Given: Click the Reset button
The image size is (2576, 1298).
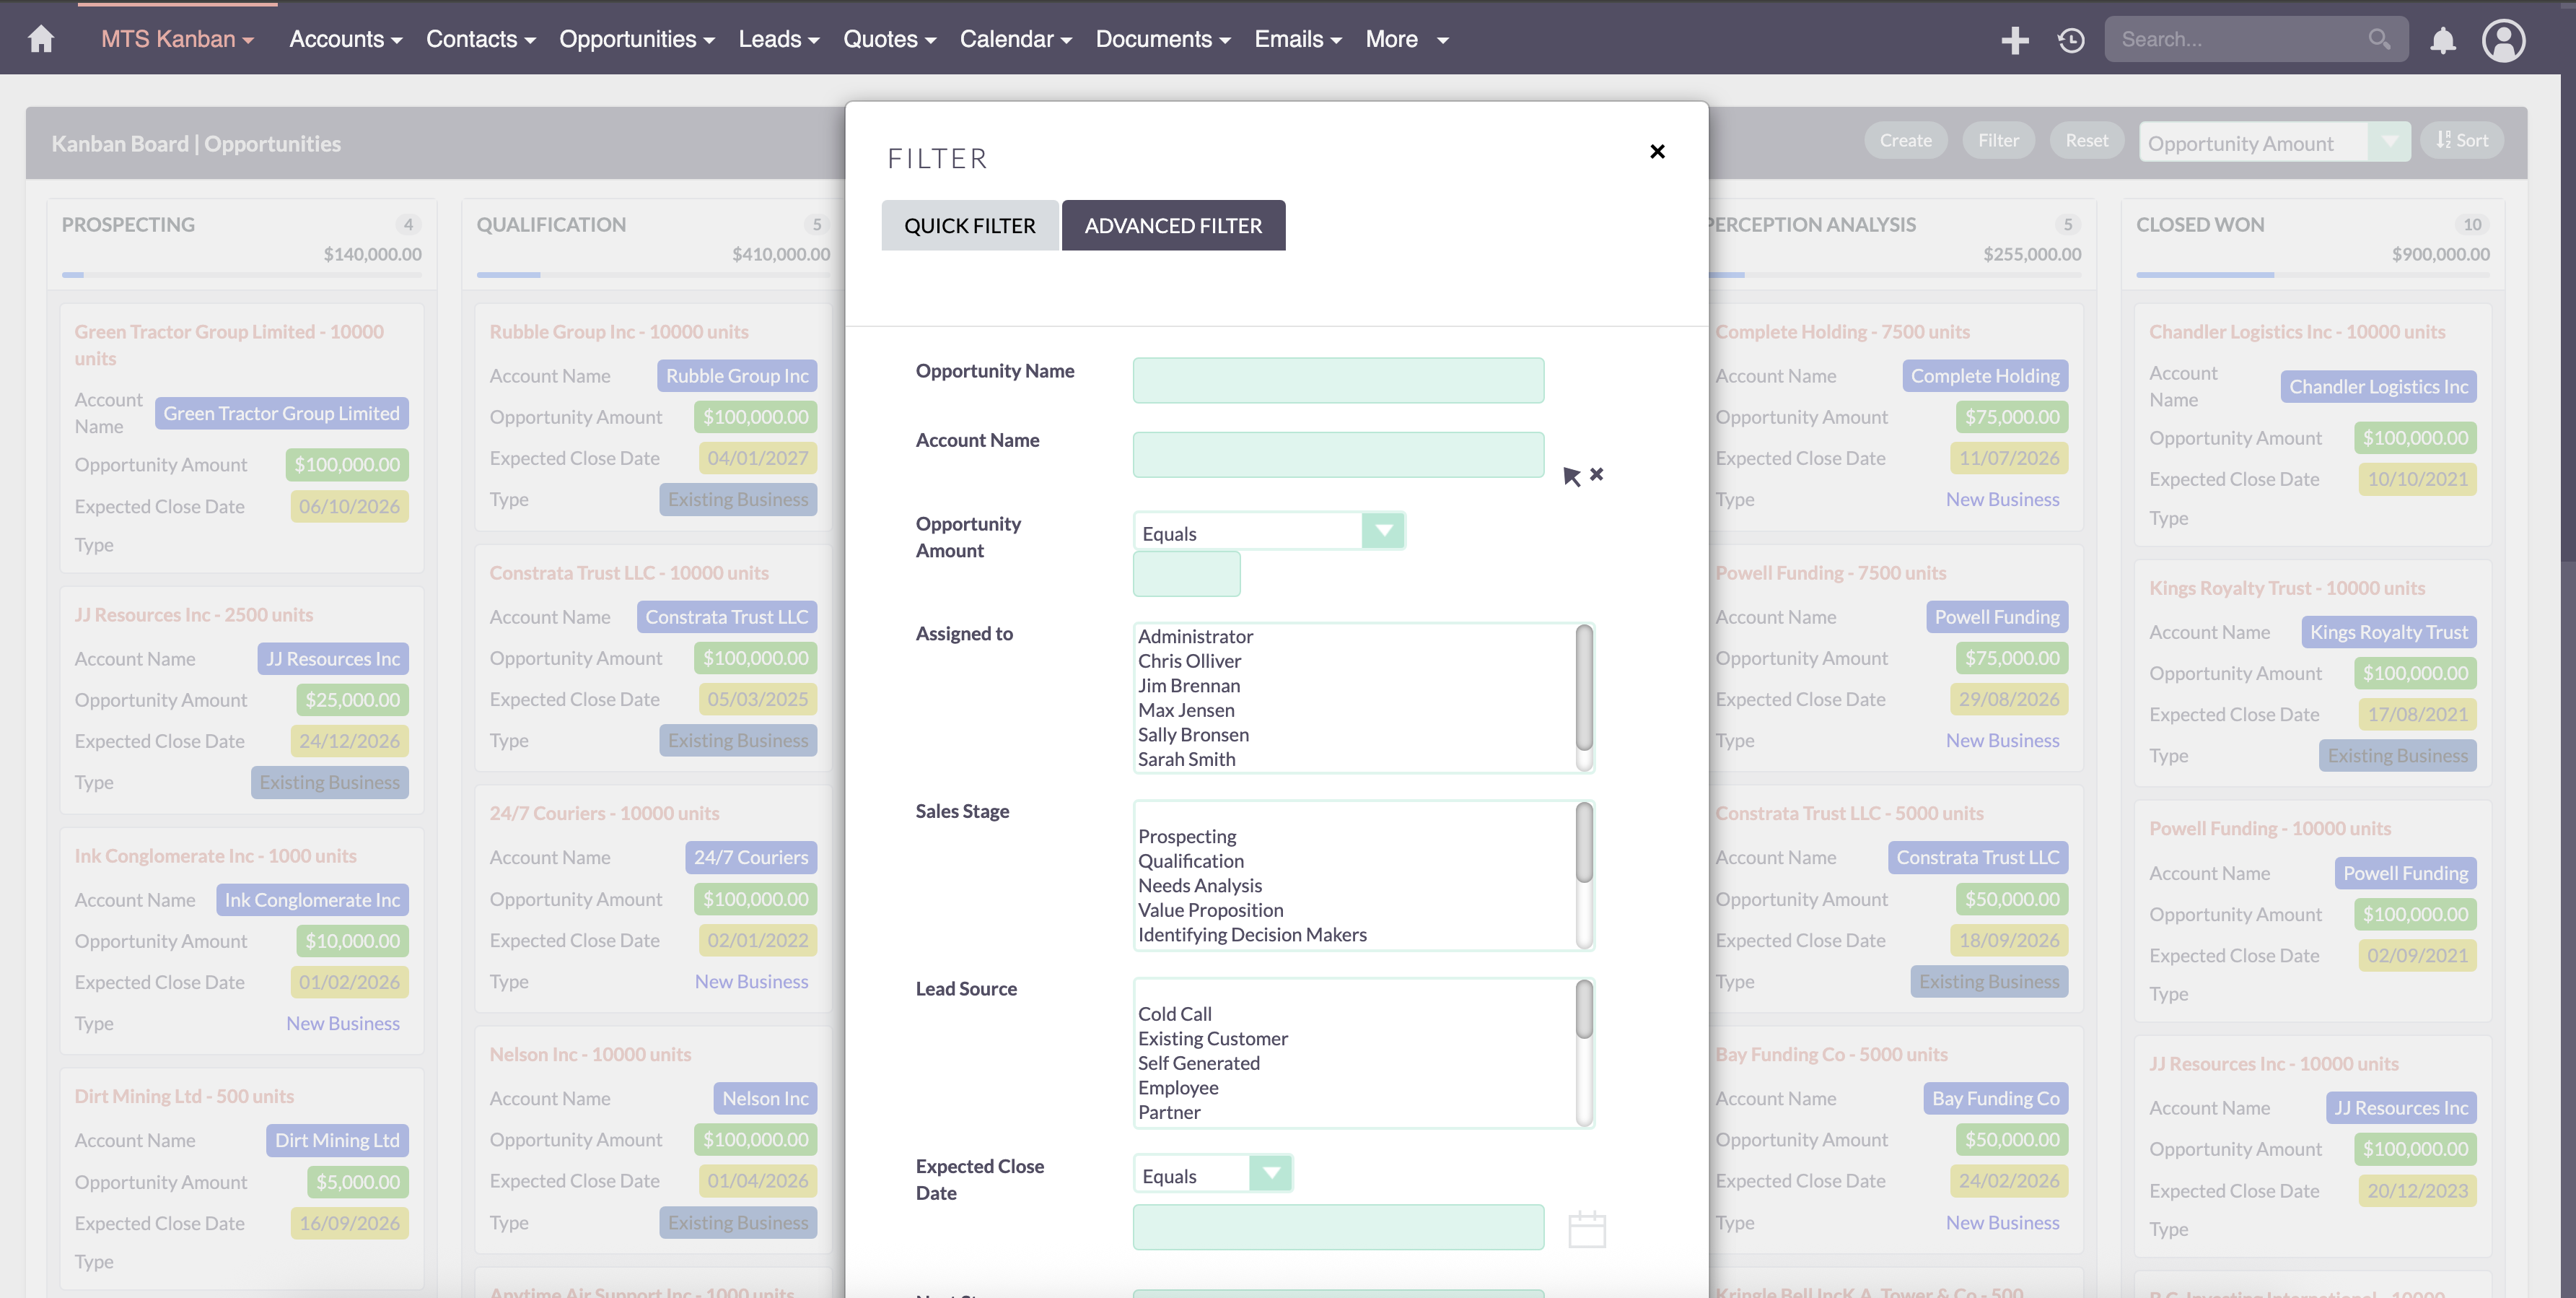Looking at the screenshot, I should click(x=2086, y=141).
